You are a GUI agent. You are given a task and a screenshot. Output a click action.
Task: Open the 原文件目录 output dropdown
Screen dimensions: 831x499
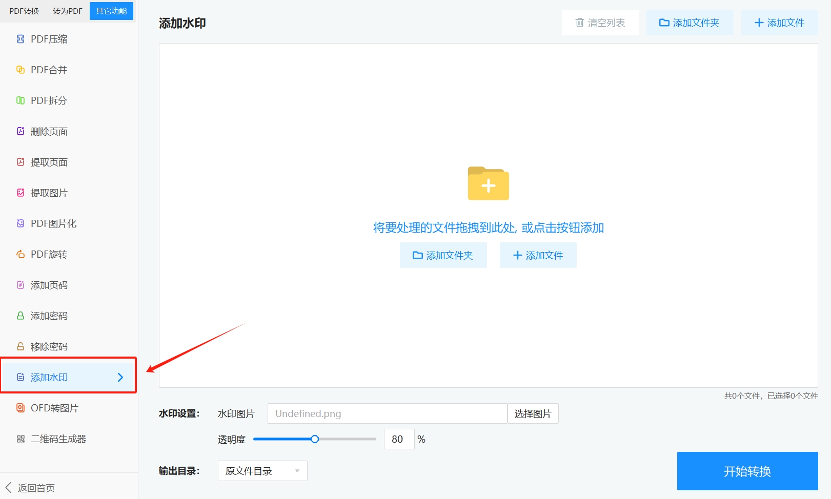click(262, 471)
